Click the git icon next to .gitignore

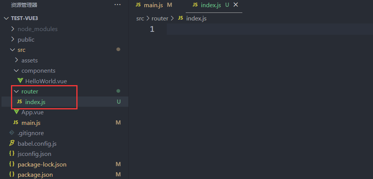pyautogui.click(x=12, y=133)
